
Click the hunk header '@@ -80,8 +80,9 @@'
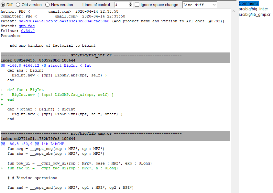click(32, 144)
